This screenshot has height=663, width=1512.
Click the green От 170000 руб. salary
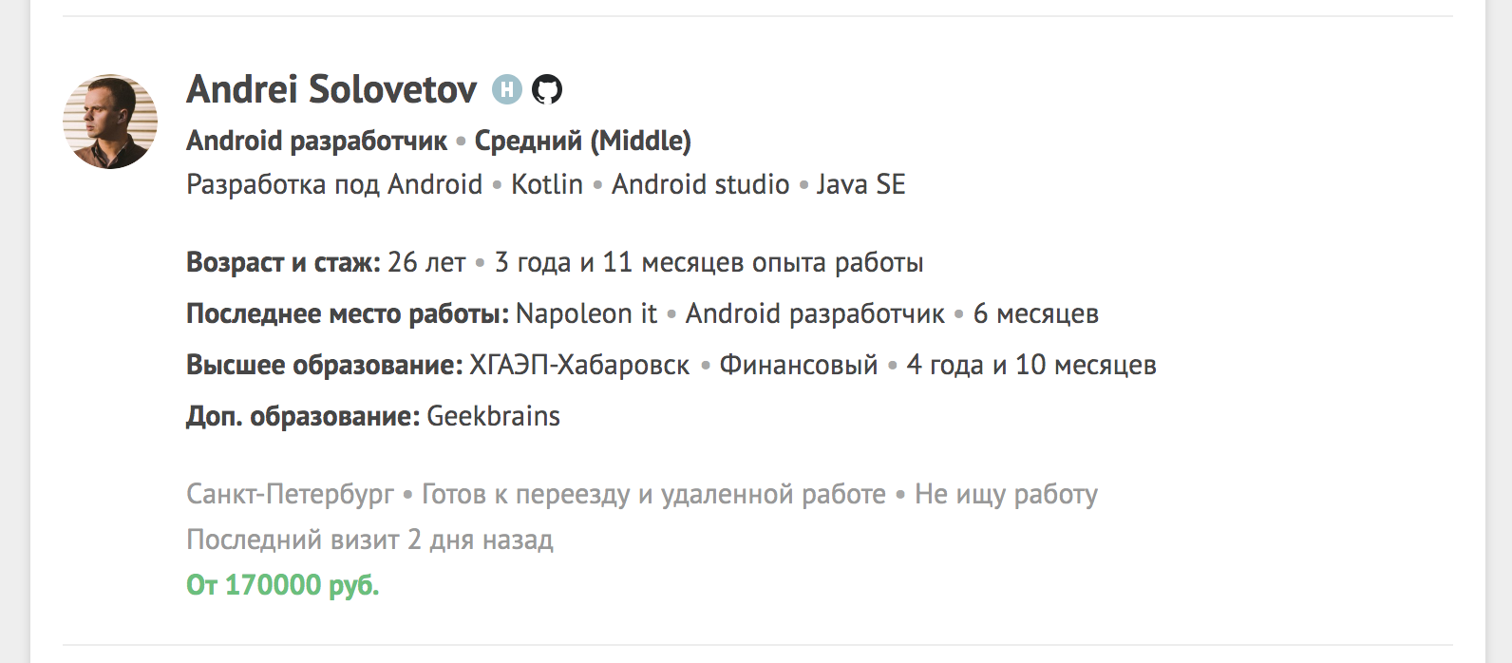tap(282, 585)
